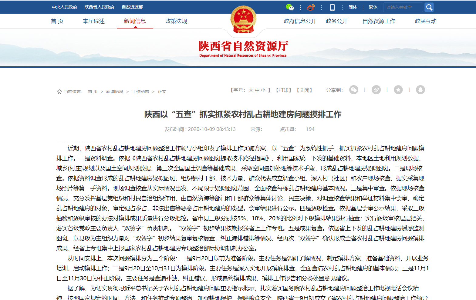Open 本厅综述 navigation item

pyautogui.click(x=94, y=21)
